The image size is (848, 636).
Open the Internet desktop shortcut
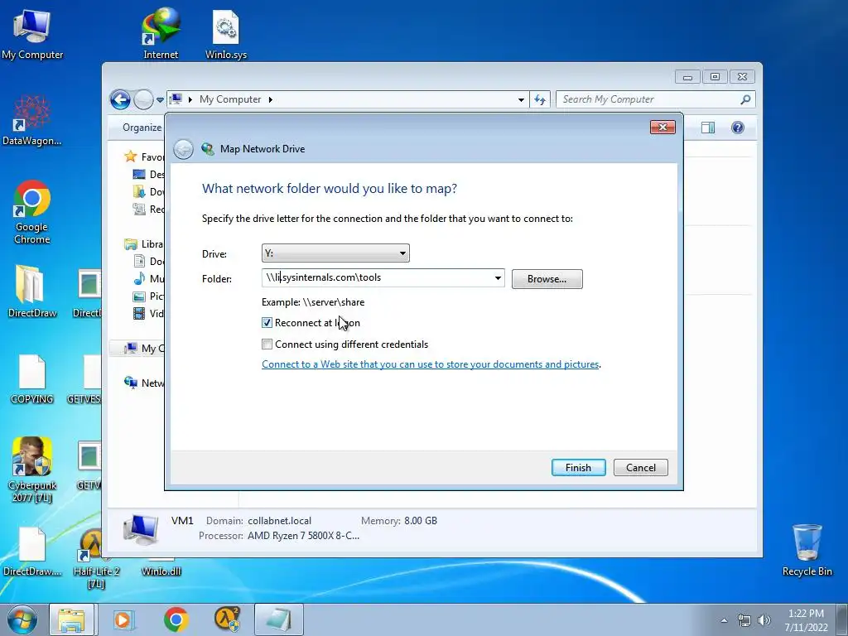point(161,33)
